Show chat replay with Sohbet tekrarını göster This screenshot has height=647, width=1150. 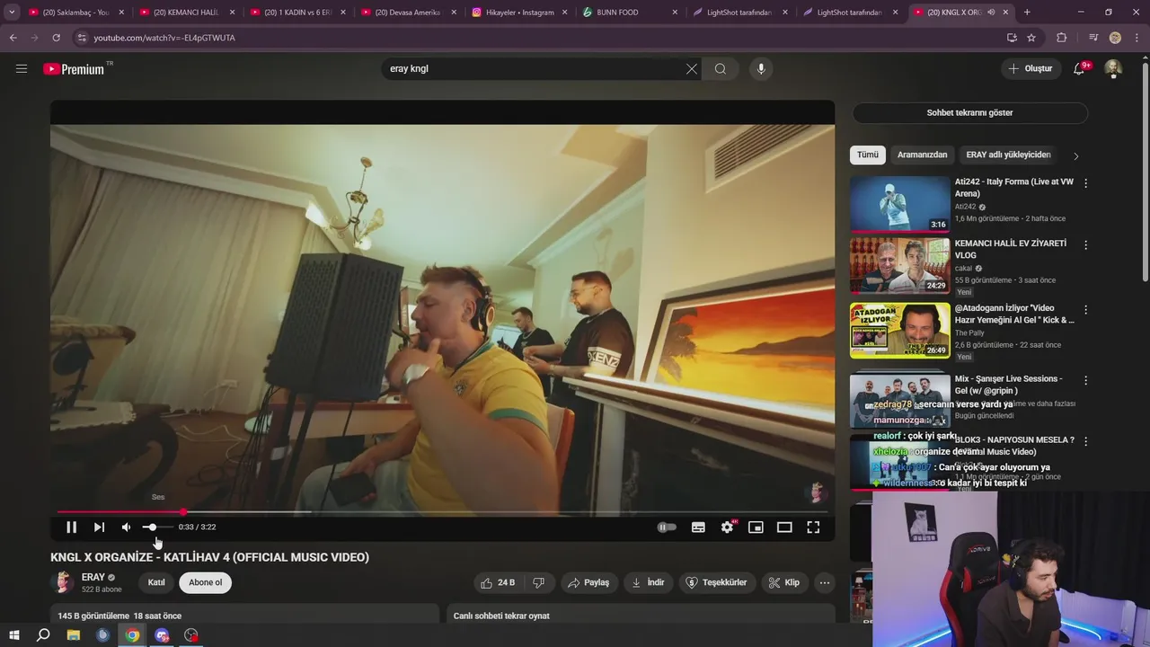tap(969, 113)
